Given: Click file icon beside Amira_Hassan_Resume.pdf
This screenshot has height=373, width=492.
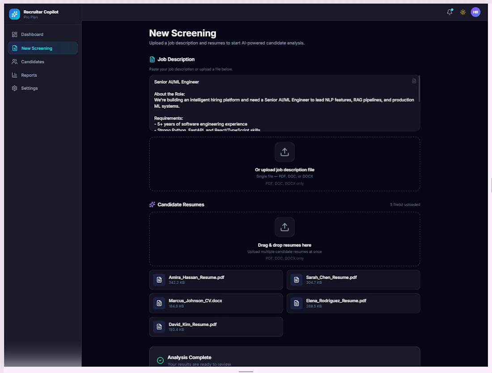Looking at the screenshot, I should [159, 280].
